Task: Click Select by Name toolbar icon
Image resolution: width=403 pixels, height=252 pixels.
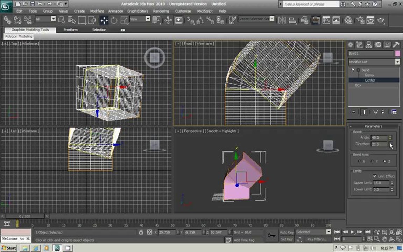Action: (x=72, y=20)
